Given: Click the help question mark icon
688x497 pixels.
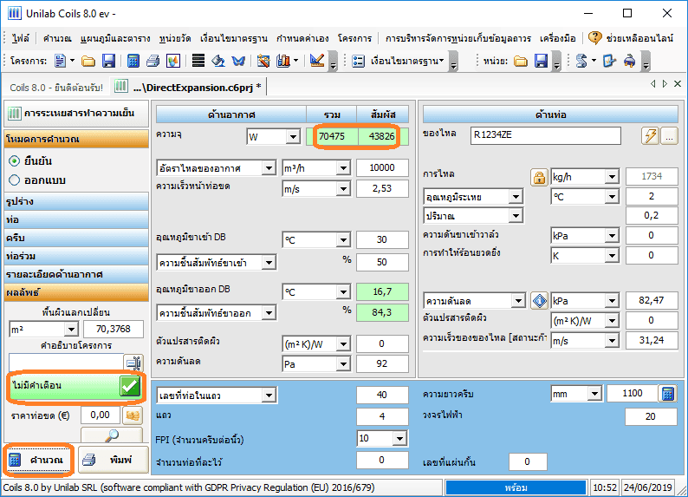Looking at the screenshot, I should [x=594, y=38].
